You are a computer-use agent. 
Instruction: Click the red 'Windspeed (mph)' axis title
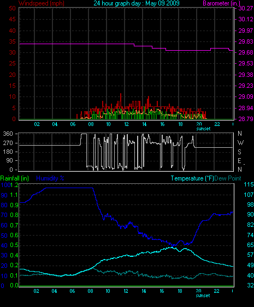[x=42, y=3]
